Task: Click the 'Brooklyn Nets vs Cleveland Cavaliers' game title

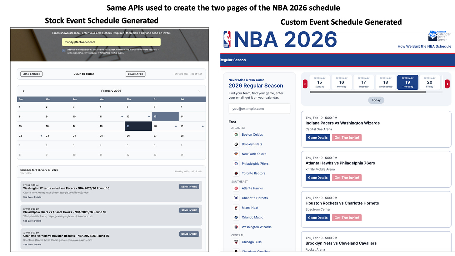Action: click(x=341, y=243)
